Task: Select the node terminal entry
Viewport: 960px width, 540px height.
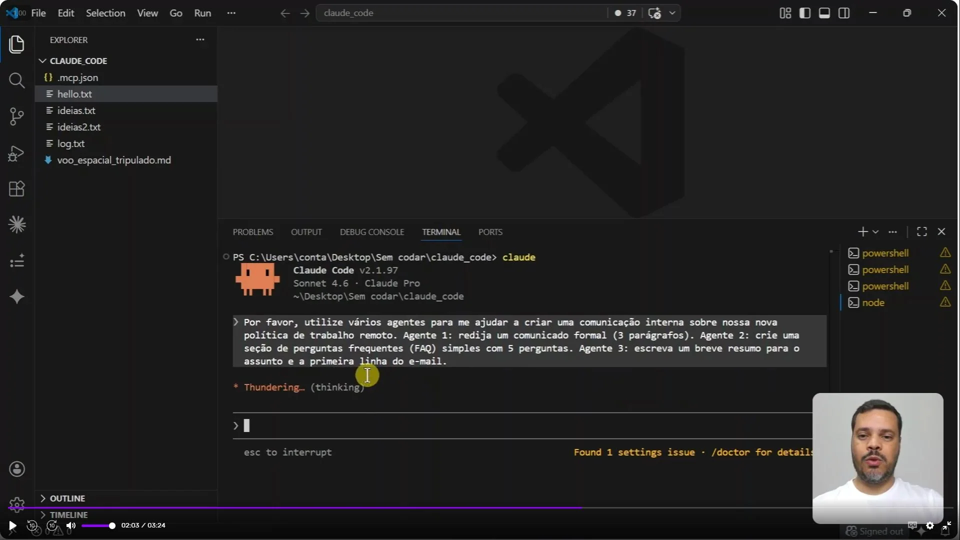Action: [898, 302]
